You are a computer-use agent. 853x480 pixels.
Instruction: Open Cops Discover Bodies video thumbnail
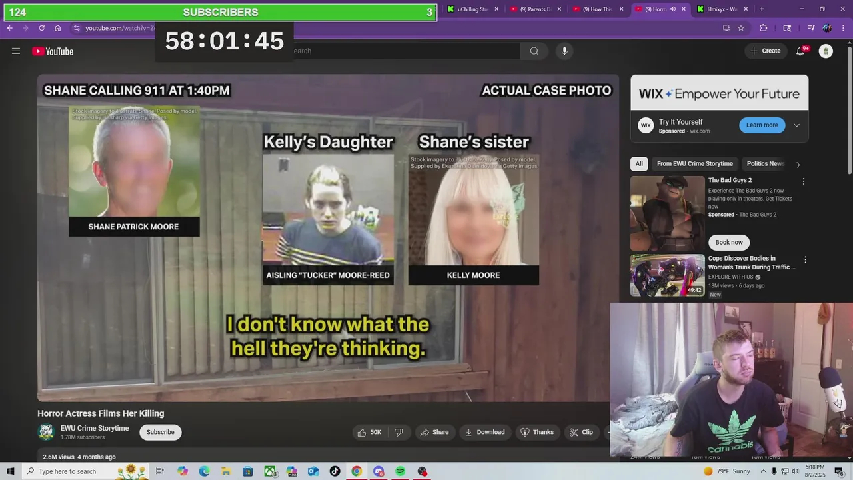tap(667, 275)
